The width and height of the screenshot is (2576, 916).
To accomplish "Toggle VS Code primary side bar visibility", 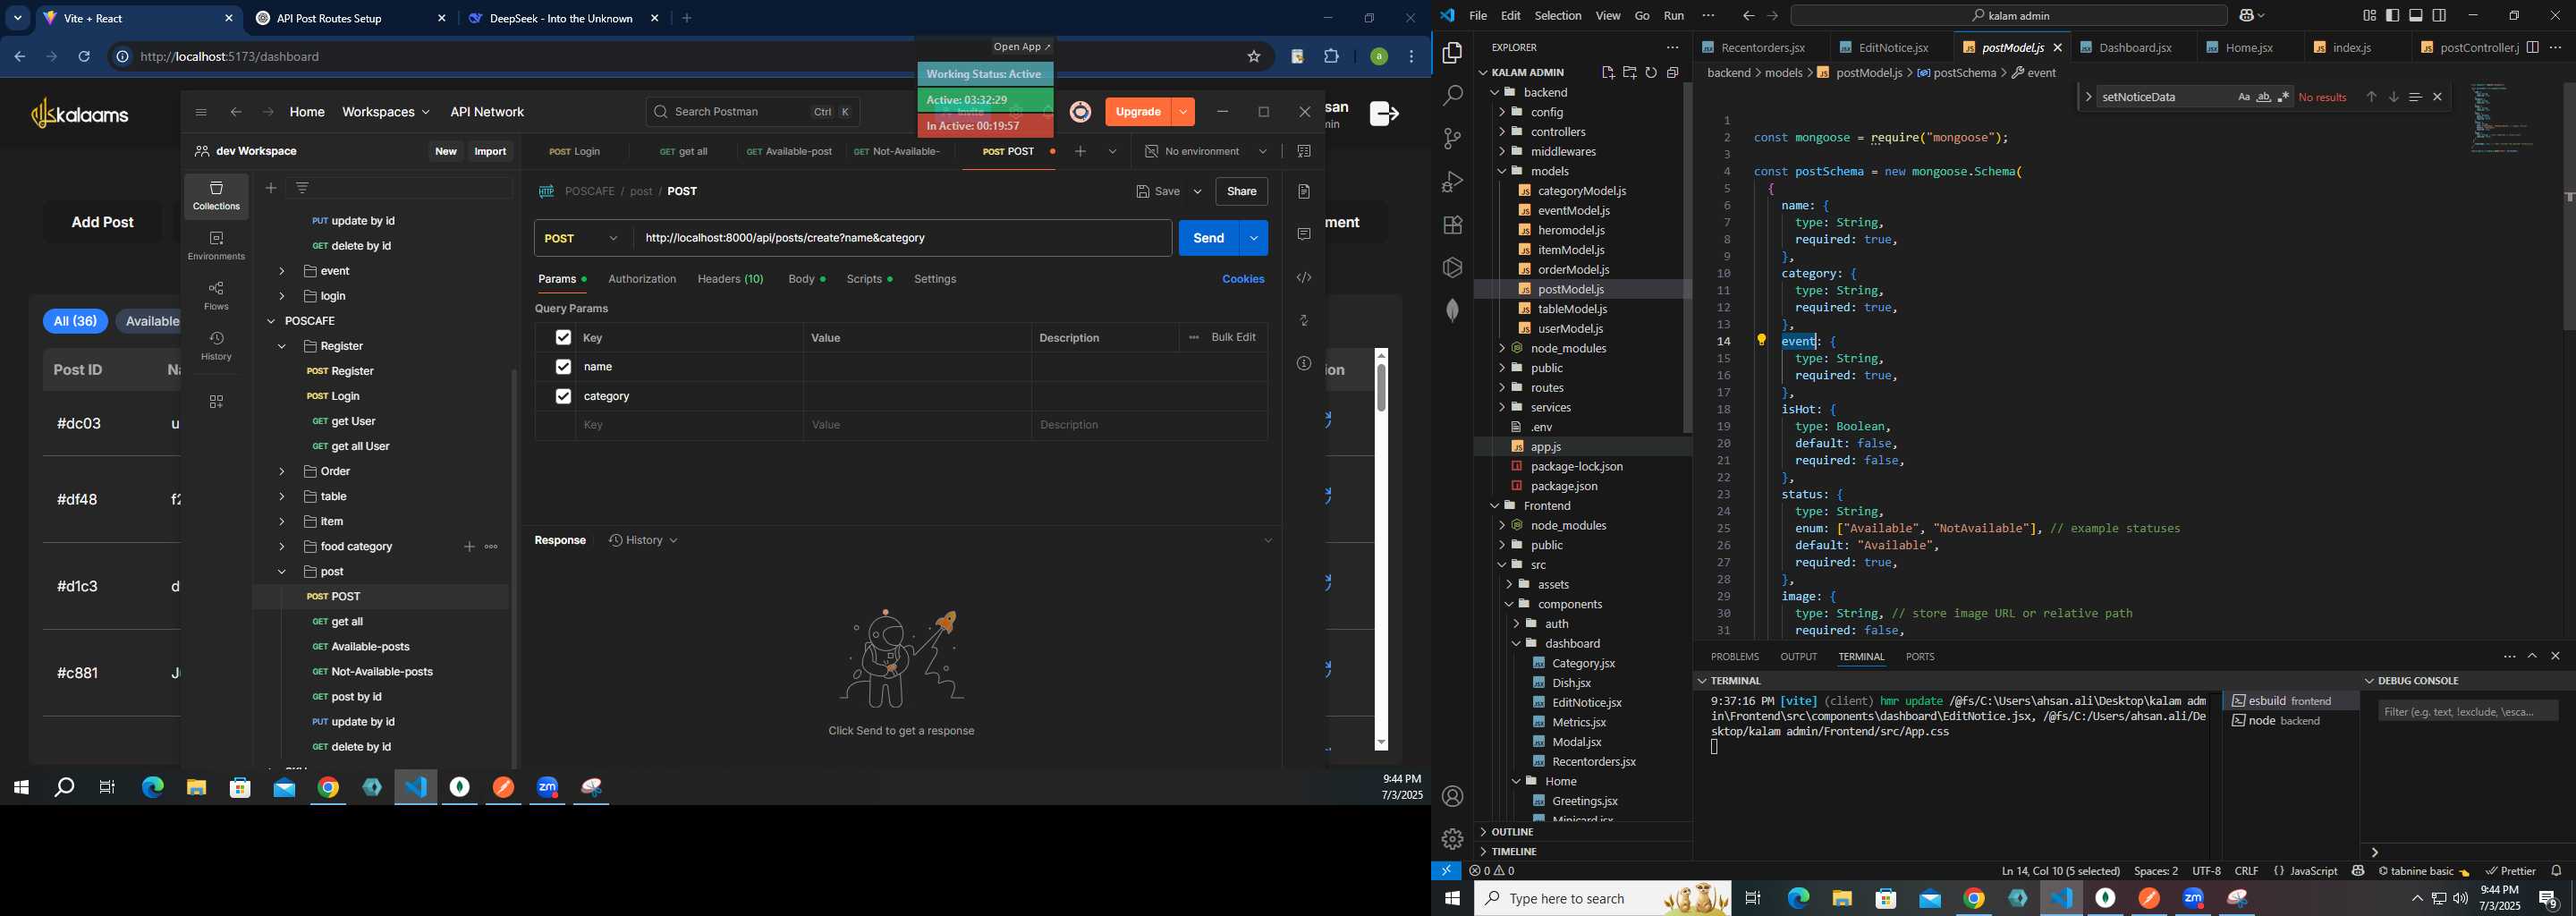I will coord(2392,16).
